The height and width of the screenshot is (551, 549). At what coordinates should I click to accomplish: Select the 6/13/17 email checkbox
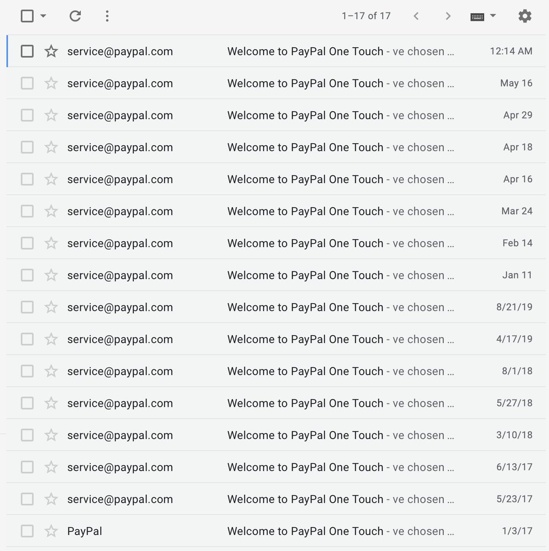(x=27, y=467)
